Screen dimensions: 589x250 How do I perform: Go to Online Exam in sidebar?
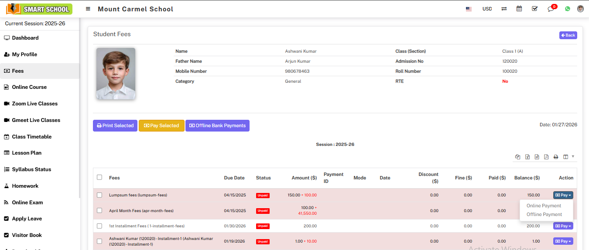[27, 203]
